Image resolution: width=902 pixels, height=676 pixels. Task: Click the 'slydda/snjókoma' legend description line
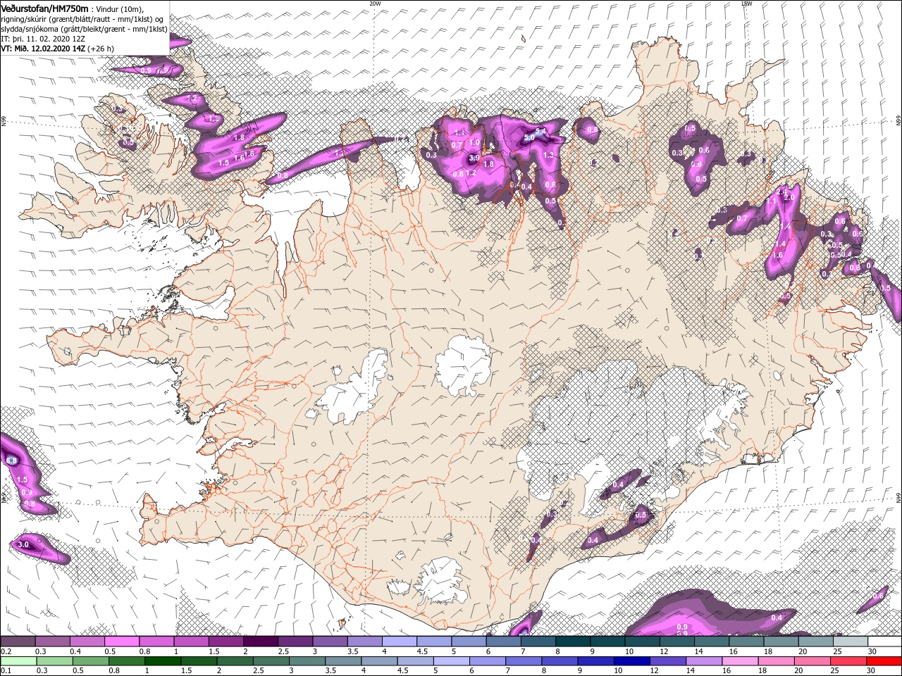pyautogui.click(x=84, y=29)
